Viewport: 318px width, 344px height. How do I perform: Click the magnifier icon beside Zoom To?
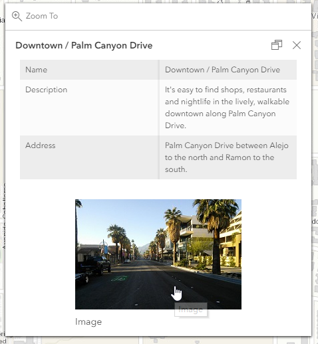click(x=17, y=17)
